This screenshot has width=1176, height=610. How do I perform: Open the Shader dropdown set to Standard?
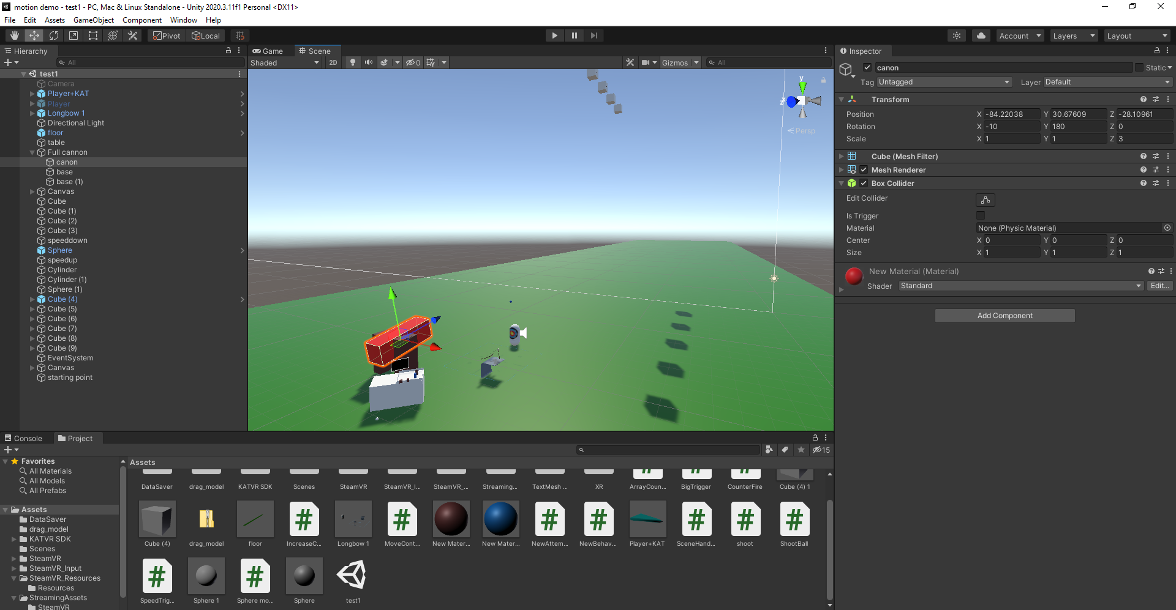(x=1020, y=286)
